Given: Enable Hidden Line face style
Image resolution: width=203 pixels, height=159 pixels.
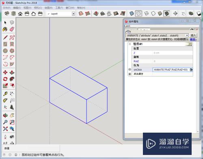Looking at the screenshot, I should point(153,13).
